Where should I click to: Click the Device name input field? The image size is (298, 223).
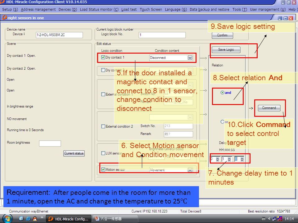point(59,35)
